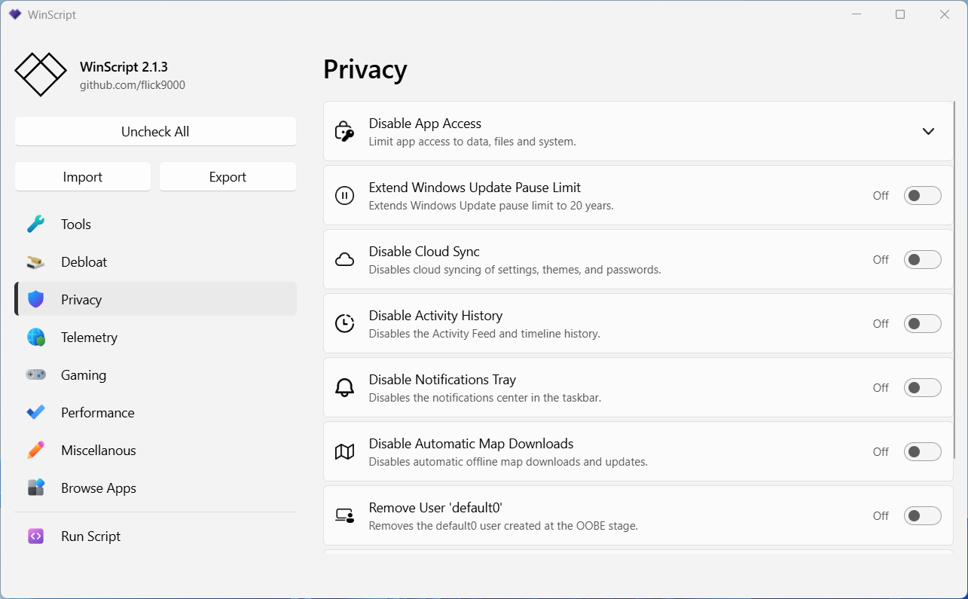Screen dimensions: 968x599
Task: Click the Miscellanous pencil icon
Action: (35, 451)
